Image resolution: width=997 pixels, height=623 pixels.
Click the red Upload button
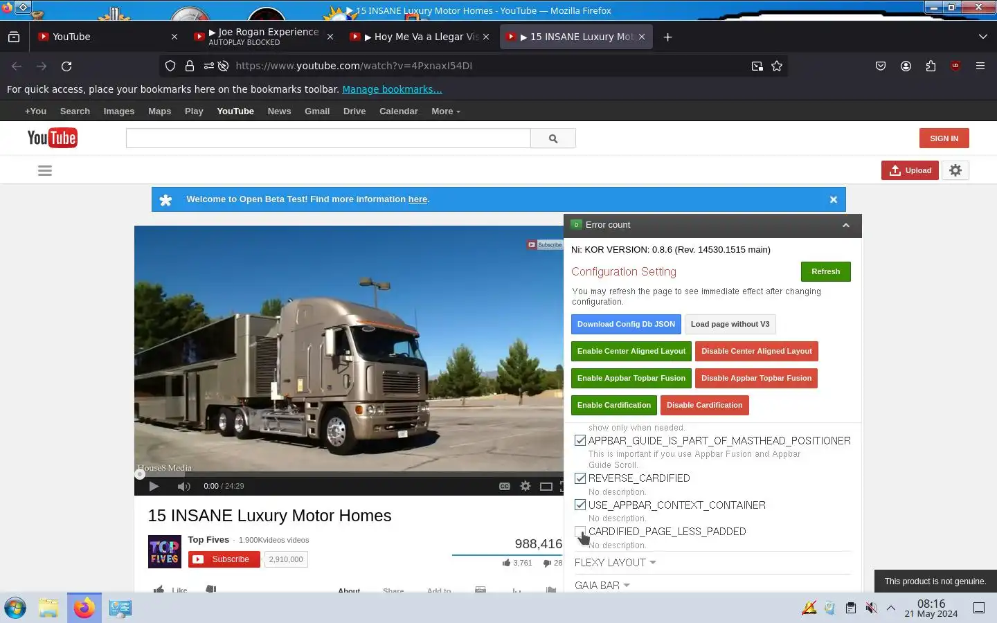910,170
